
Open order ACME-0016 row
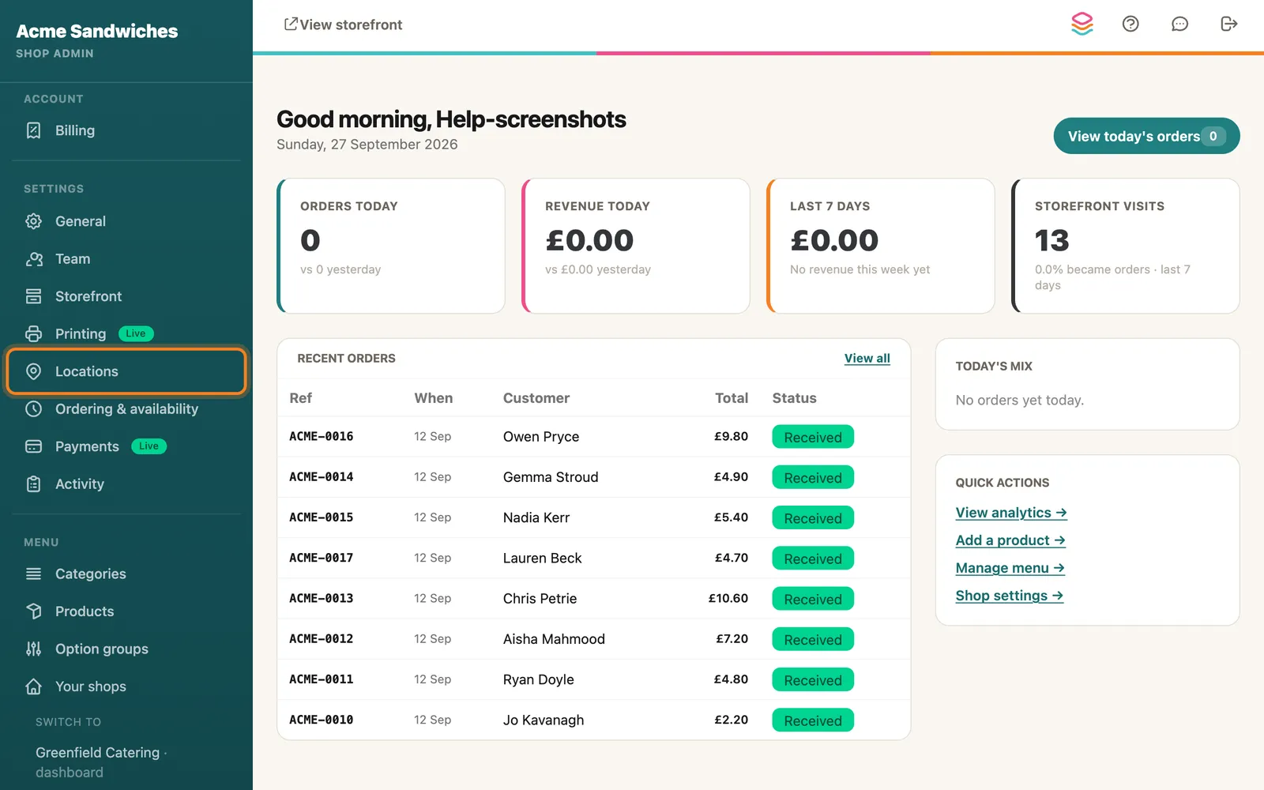tap(593, 437)
